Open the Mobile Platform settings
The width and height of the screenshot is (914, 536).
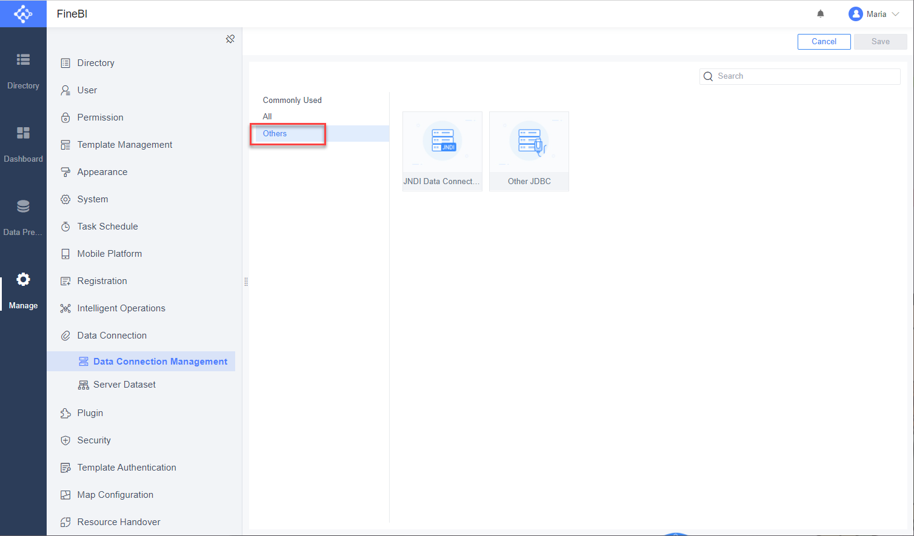[x=110, y=253]
